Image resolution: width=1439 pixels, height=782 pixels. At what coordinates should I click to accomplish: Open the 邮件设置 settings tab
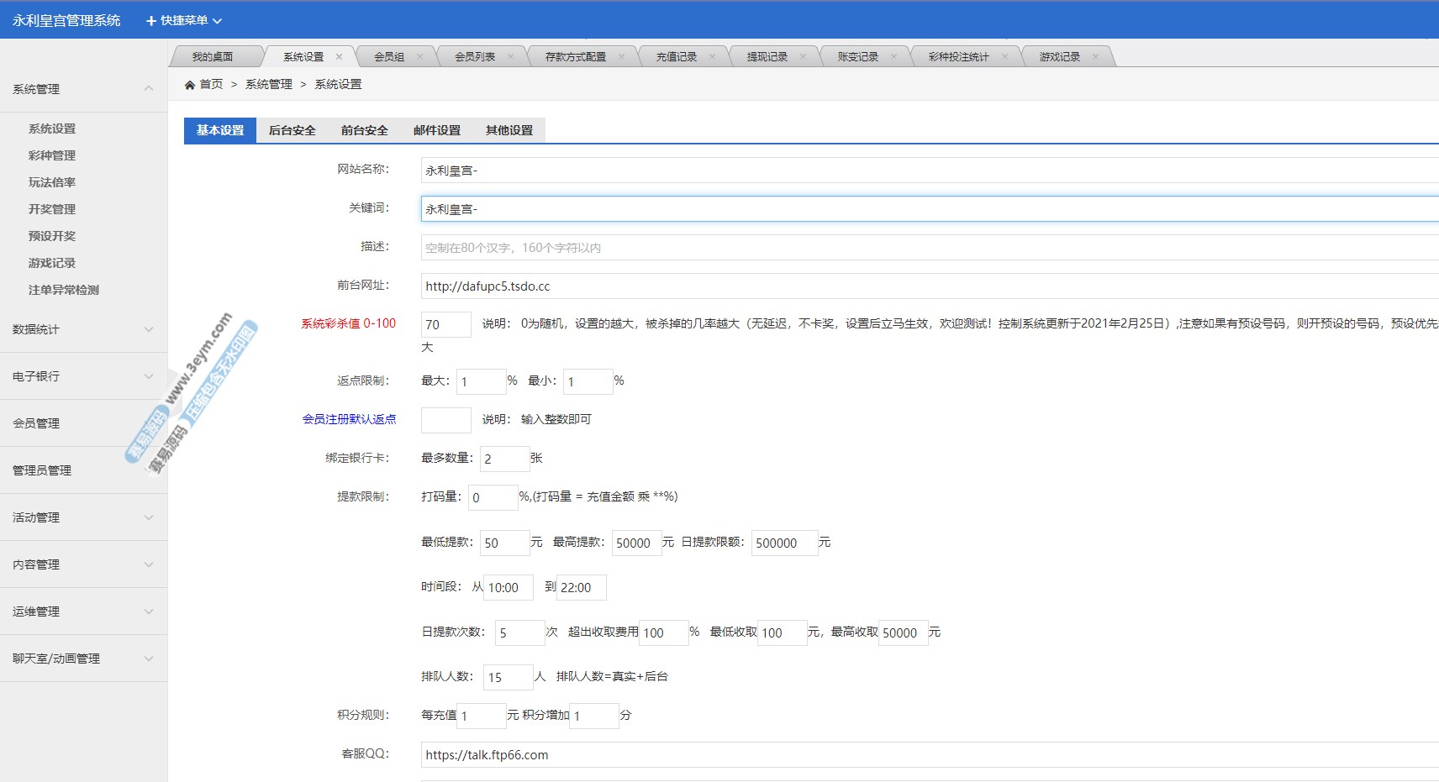(x=436, y=130)
